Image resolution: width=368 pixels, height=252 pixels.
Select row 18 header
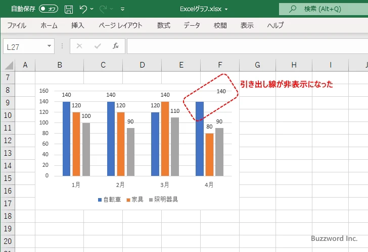tap(8, 216)
